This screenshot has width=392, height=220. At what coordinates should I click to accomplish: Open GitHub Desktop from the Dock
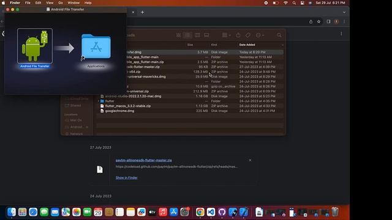pyautogui.click(x=222, y=212)
